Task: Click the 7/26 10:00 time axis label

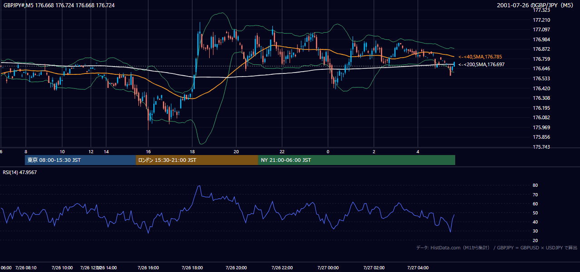Action: click(62, 268)
